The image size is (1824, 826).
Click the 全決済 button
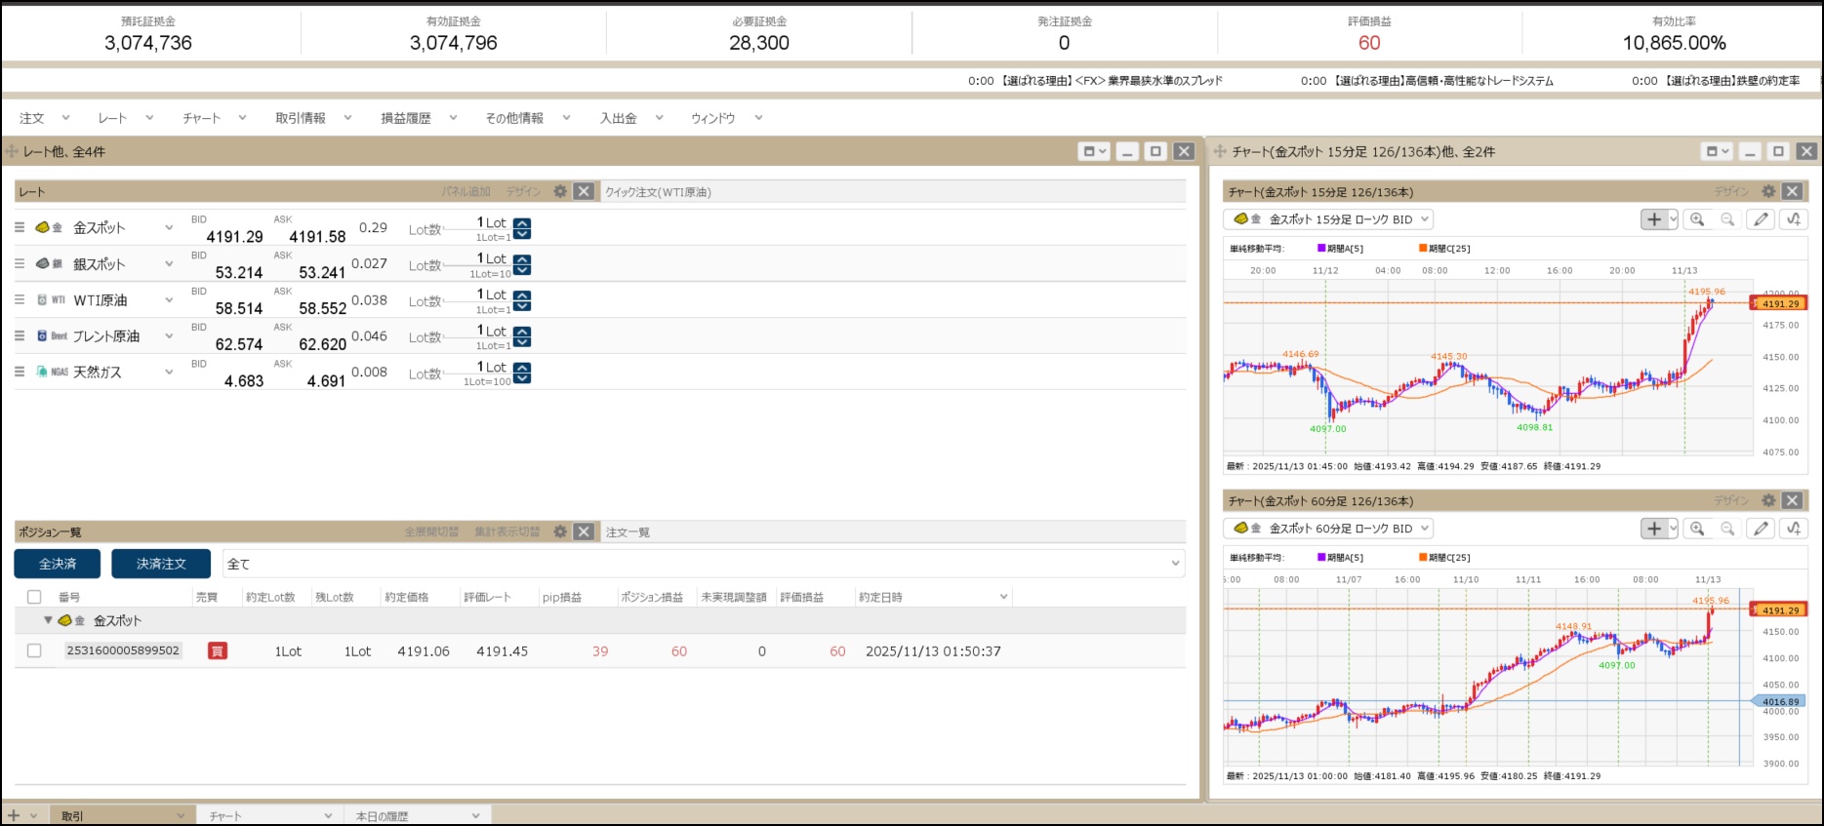click(x=58, y=564)
